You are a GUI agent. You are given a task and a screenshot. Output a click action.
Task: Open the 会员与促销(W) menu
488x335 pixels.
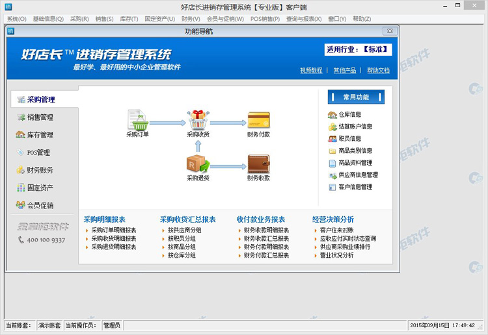point(225,19)
